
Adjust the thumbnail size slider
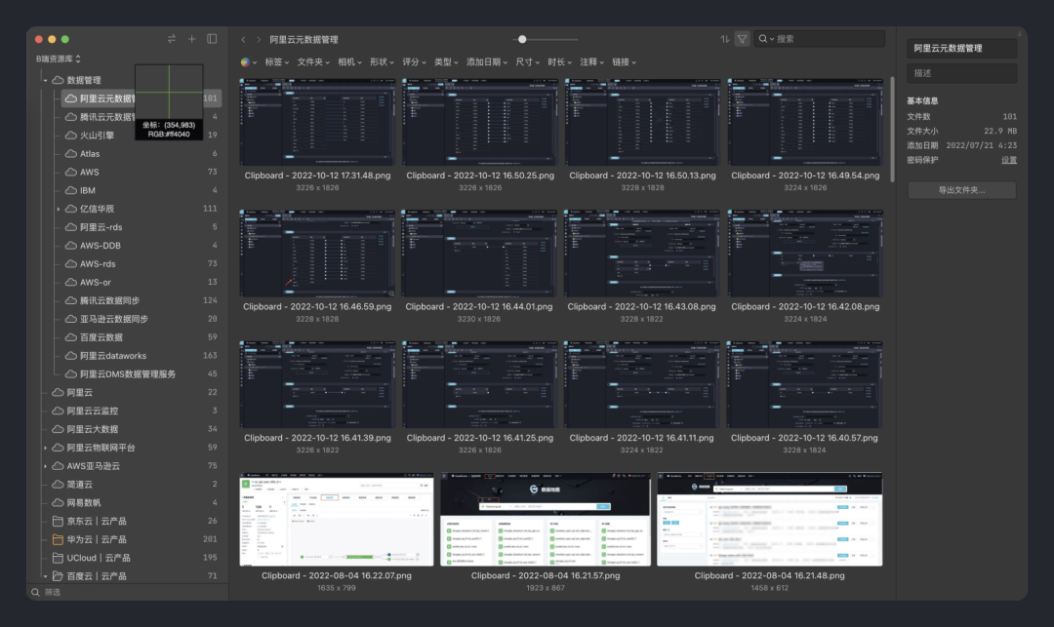522,40
